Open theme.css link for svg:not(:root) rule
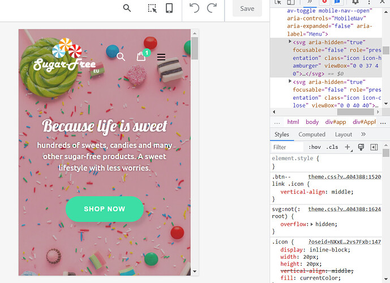 tap(344, 209)
